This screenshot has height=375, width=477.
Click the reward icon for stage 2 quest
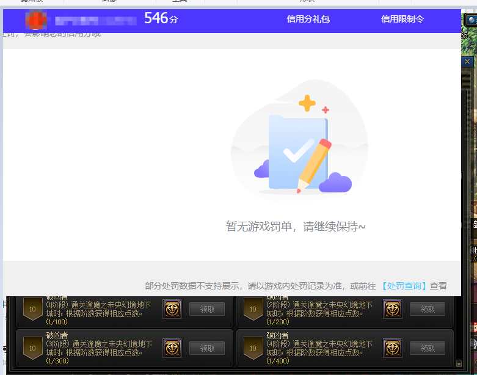[392, 310]
